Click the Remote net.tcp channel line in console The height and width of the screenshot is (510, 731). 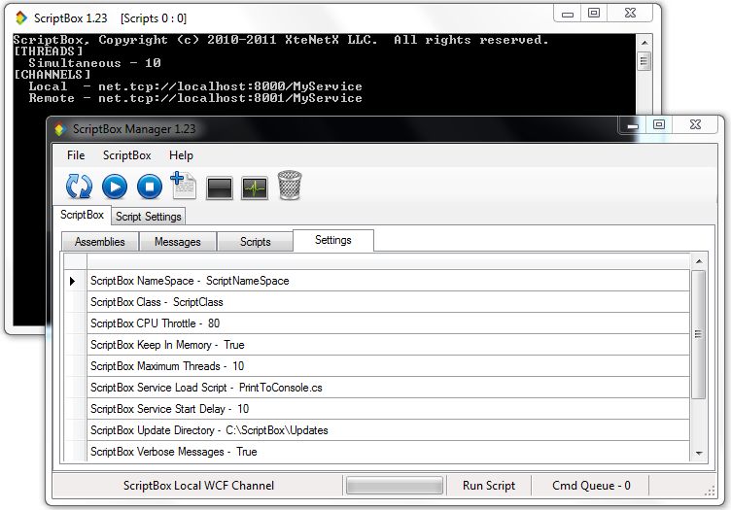(x=195, y=98)
